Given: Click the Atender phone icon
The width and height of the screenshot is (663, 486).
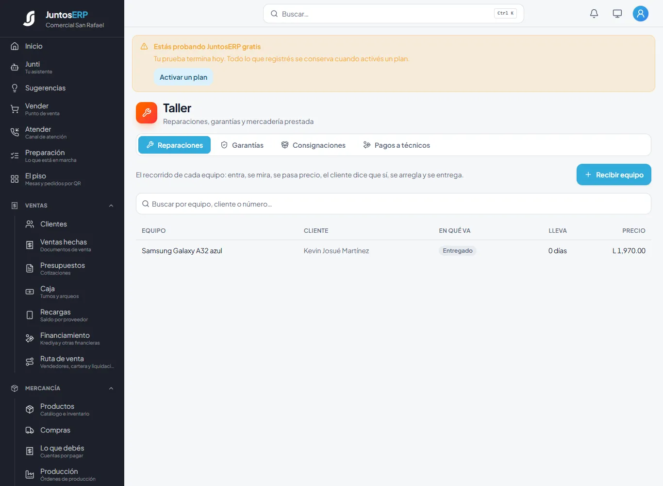Looking at the screenshot, I should coord(15,133).
